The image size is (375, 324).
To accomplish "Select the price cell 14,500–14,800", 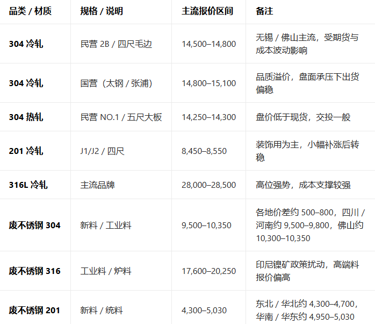I will pos(208,44).
